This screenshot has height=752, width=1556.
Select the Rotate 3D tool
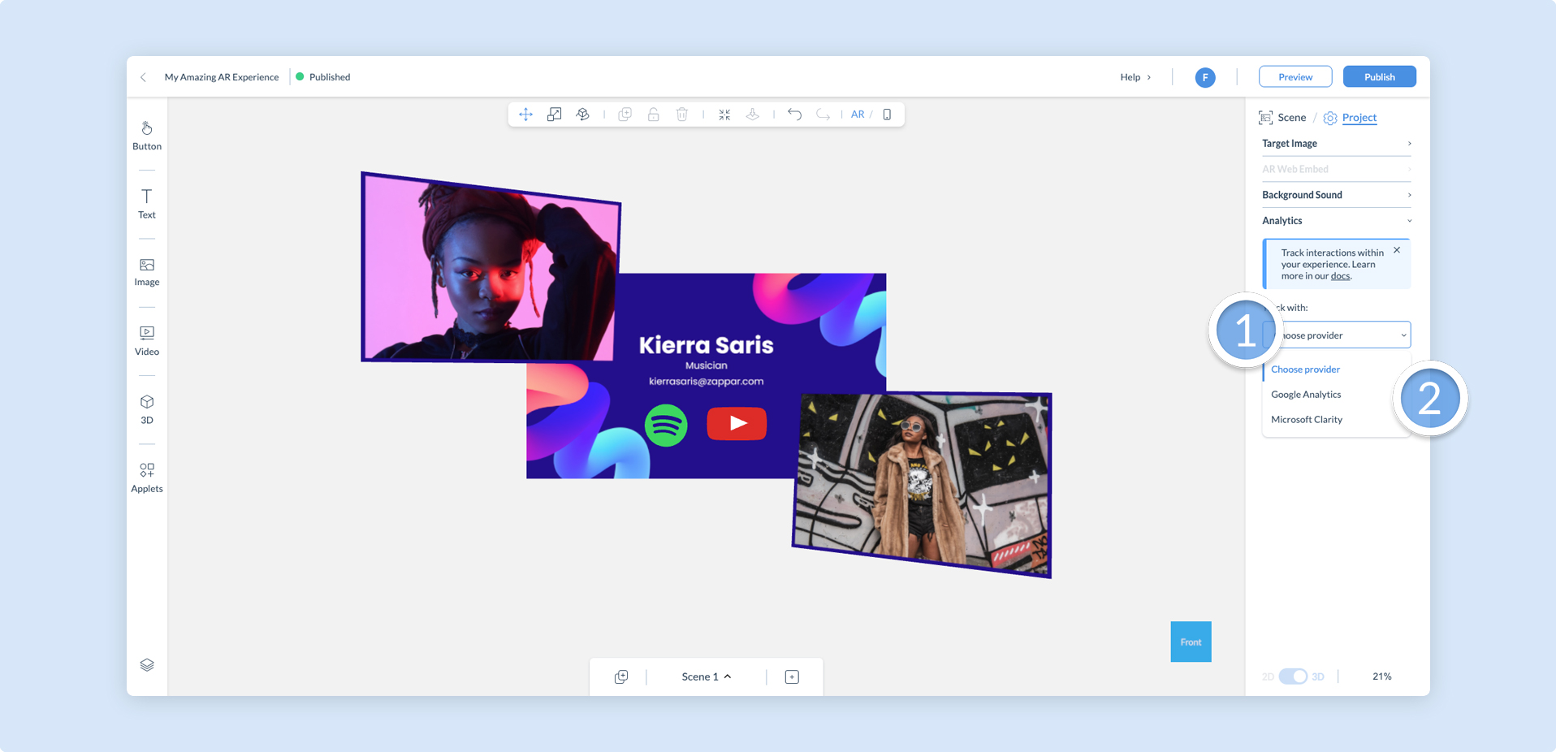pyautogui.click(x=582, y=115)
